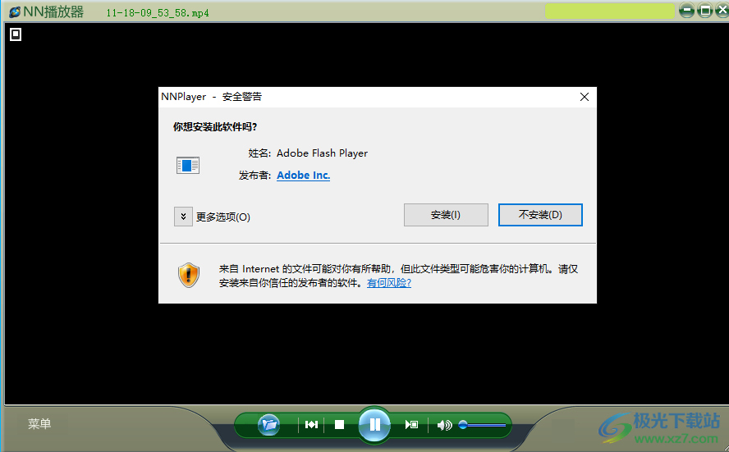Skip to the next track
729x452 pixels.
point(411,425)
